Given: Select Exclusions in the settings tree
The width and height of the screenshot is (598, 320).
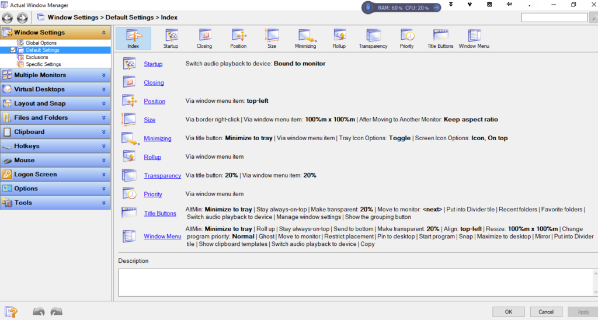Looking at the screenshot, I should [36, 57].
